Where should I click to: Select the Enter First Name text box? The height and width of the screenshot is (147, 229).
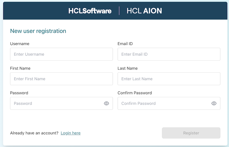(x=61, y=79)
